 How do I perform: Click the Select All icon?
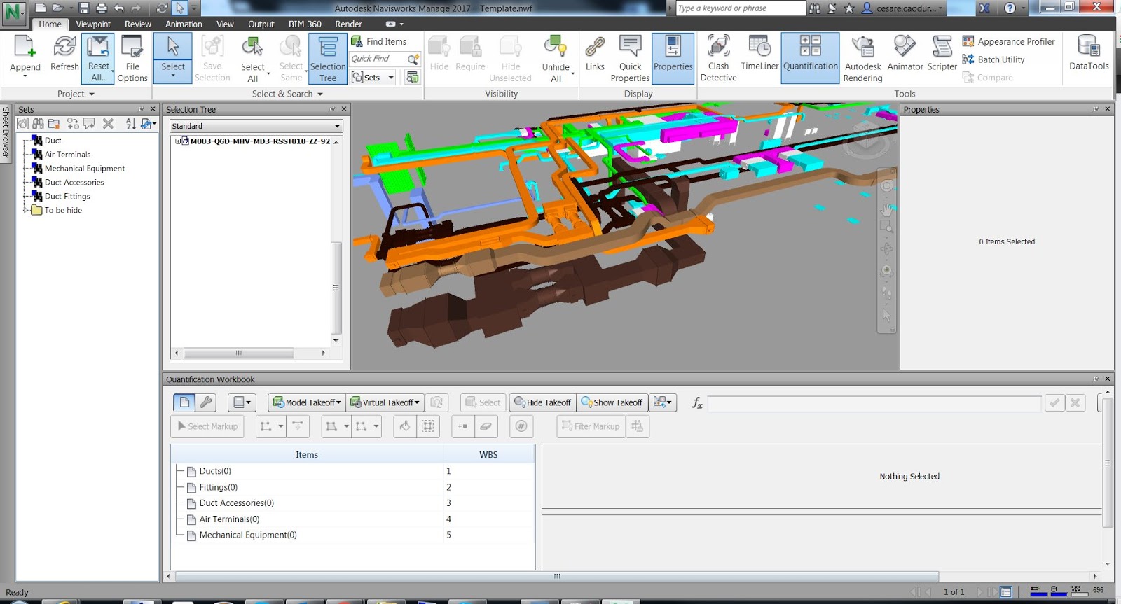pyautogui.click(x=252, y=59)
